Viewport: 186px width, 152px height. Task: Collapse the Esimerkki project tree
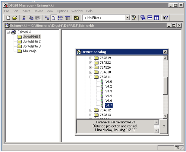(x=8, y=32)
